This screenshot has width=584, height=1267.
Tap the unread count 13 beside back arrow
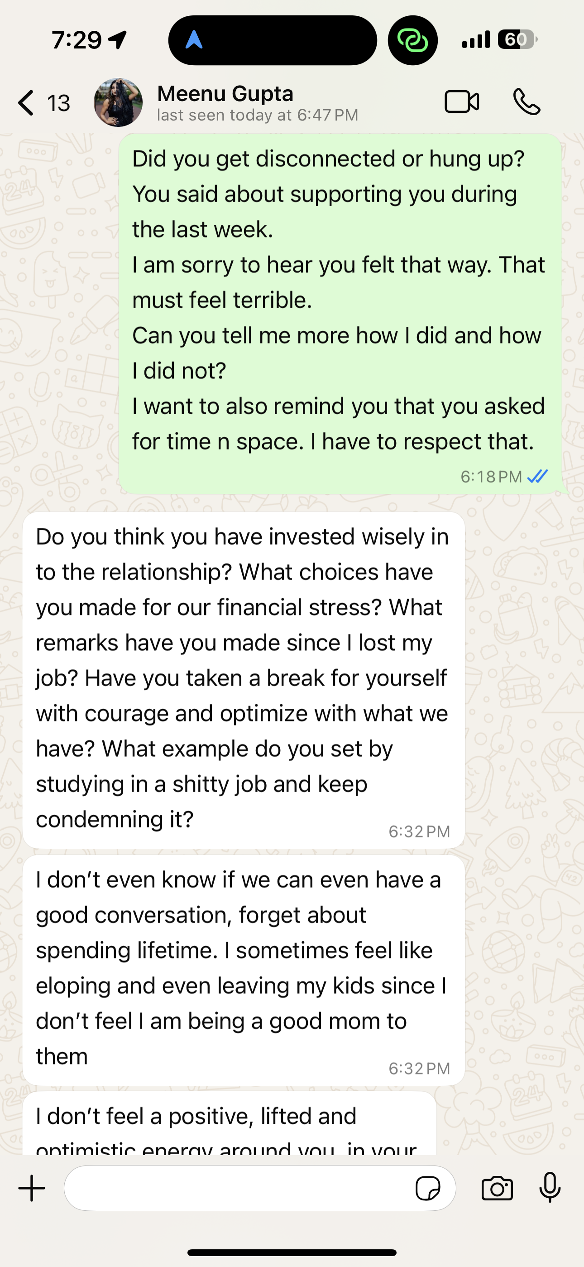58,103
